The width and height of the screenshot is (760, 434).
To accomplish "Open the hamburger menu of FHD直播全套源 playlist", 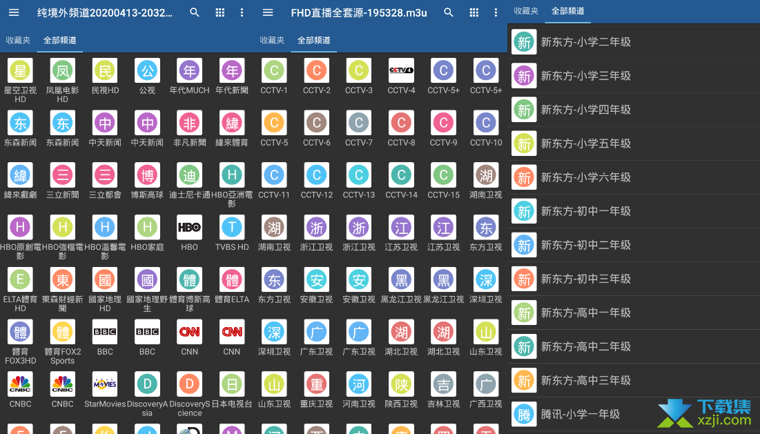I will [268, 12].
